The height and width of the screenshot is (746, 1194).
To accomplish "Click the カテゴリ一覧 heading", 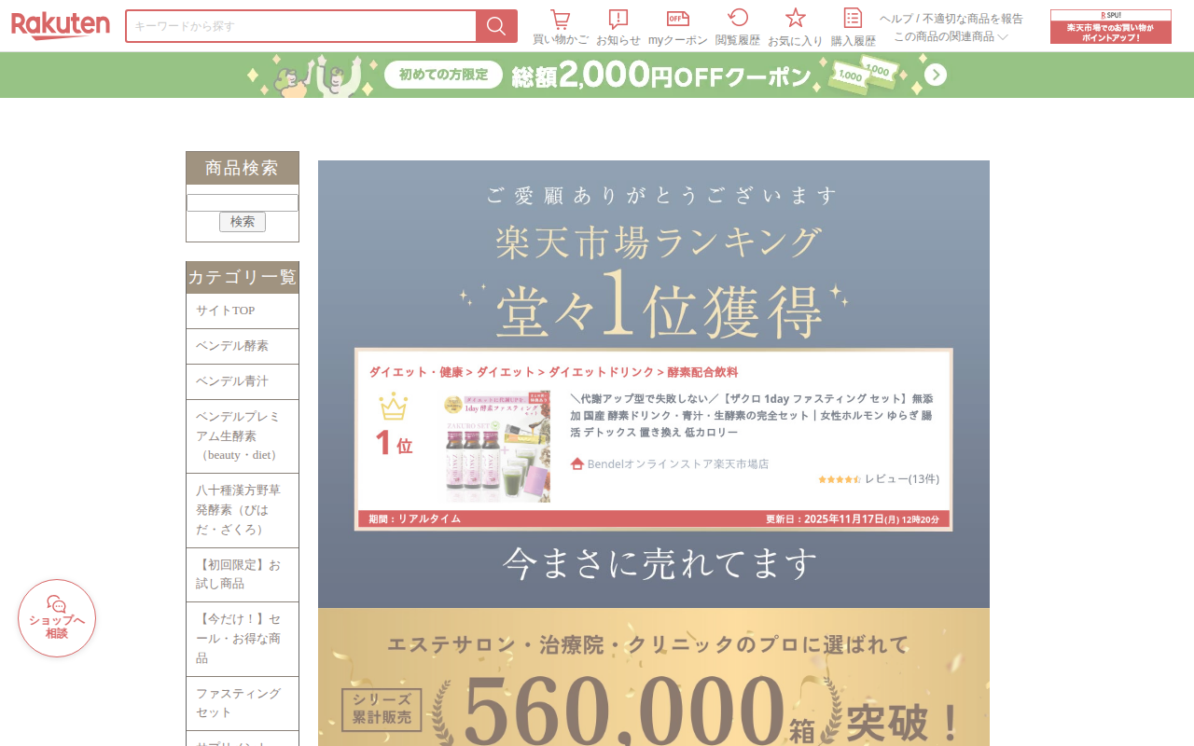I will [243, 277].
